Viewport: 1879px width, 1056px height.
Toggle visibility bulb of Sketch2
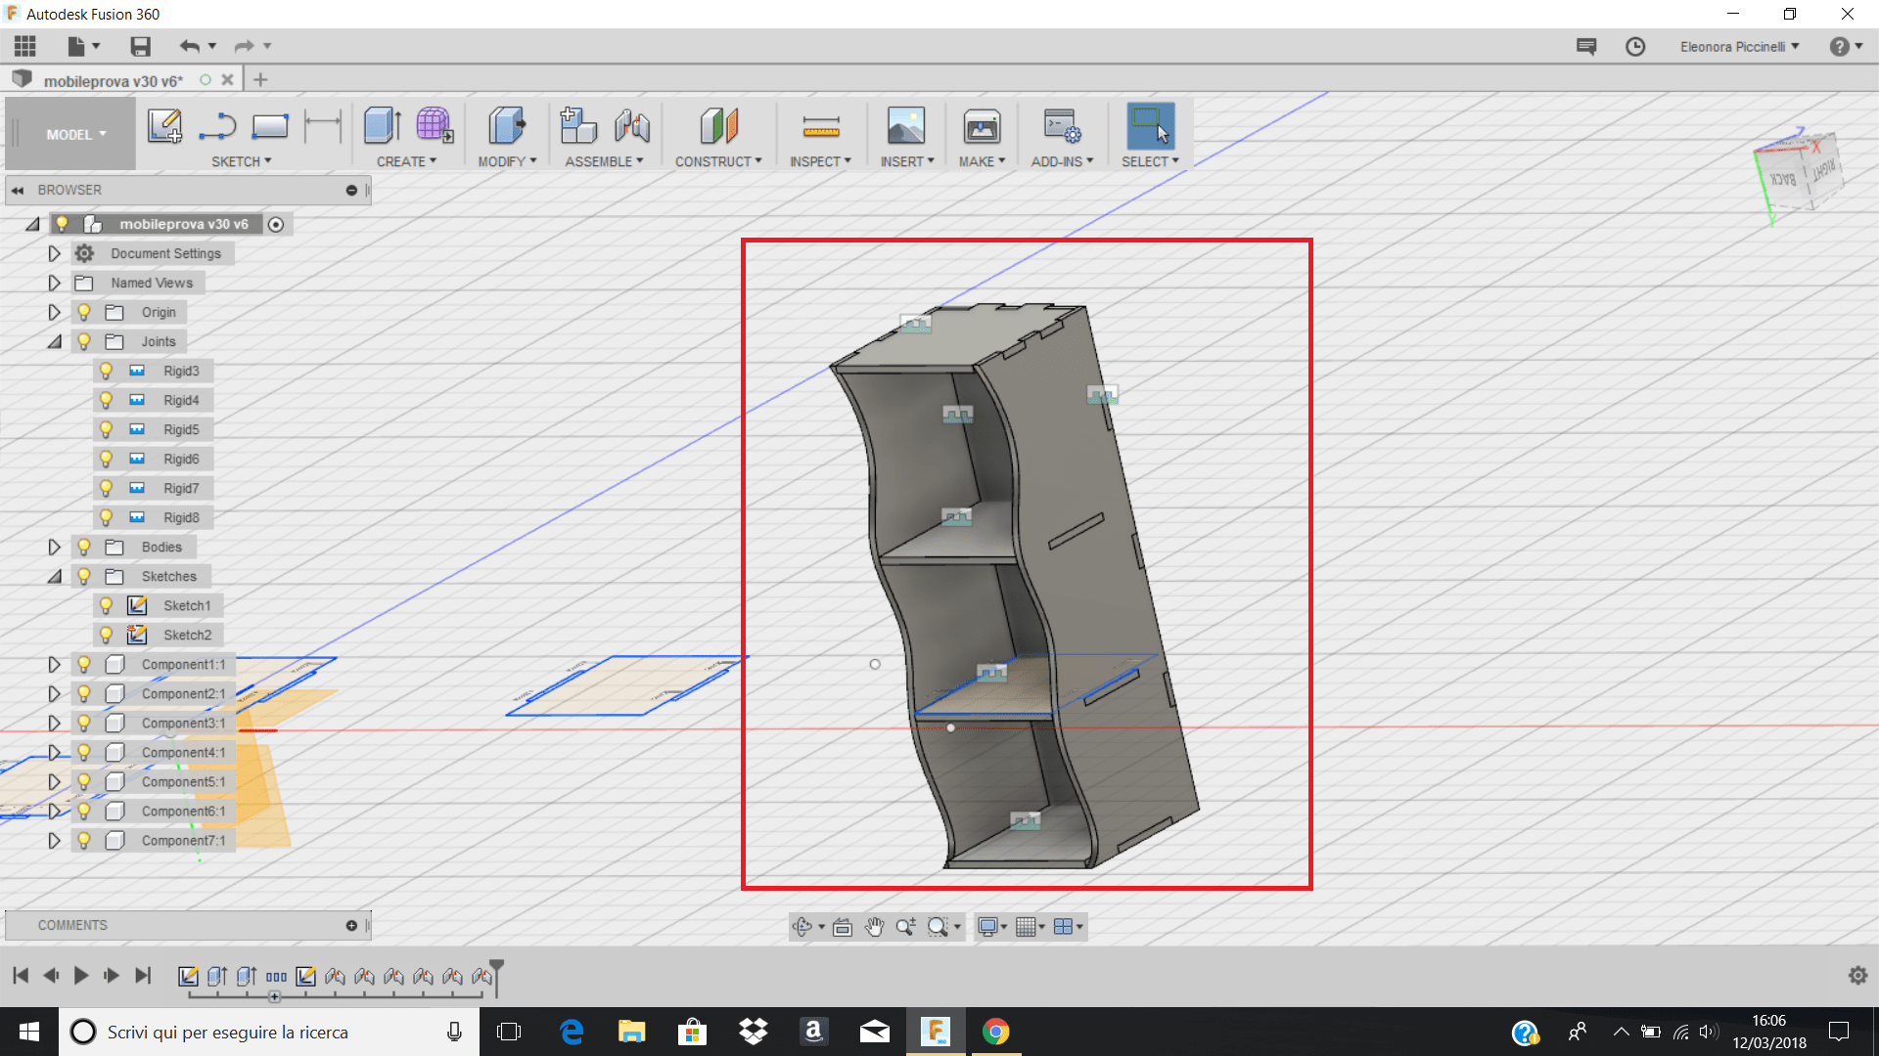tap(107, 635)
